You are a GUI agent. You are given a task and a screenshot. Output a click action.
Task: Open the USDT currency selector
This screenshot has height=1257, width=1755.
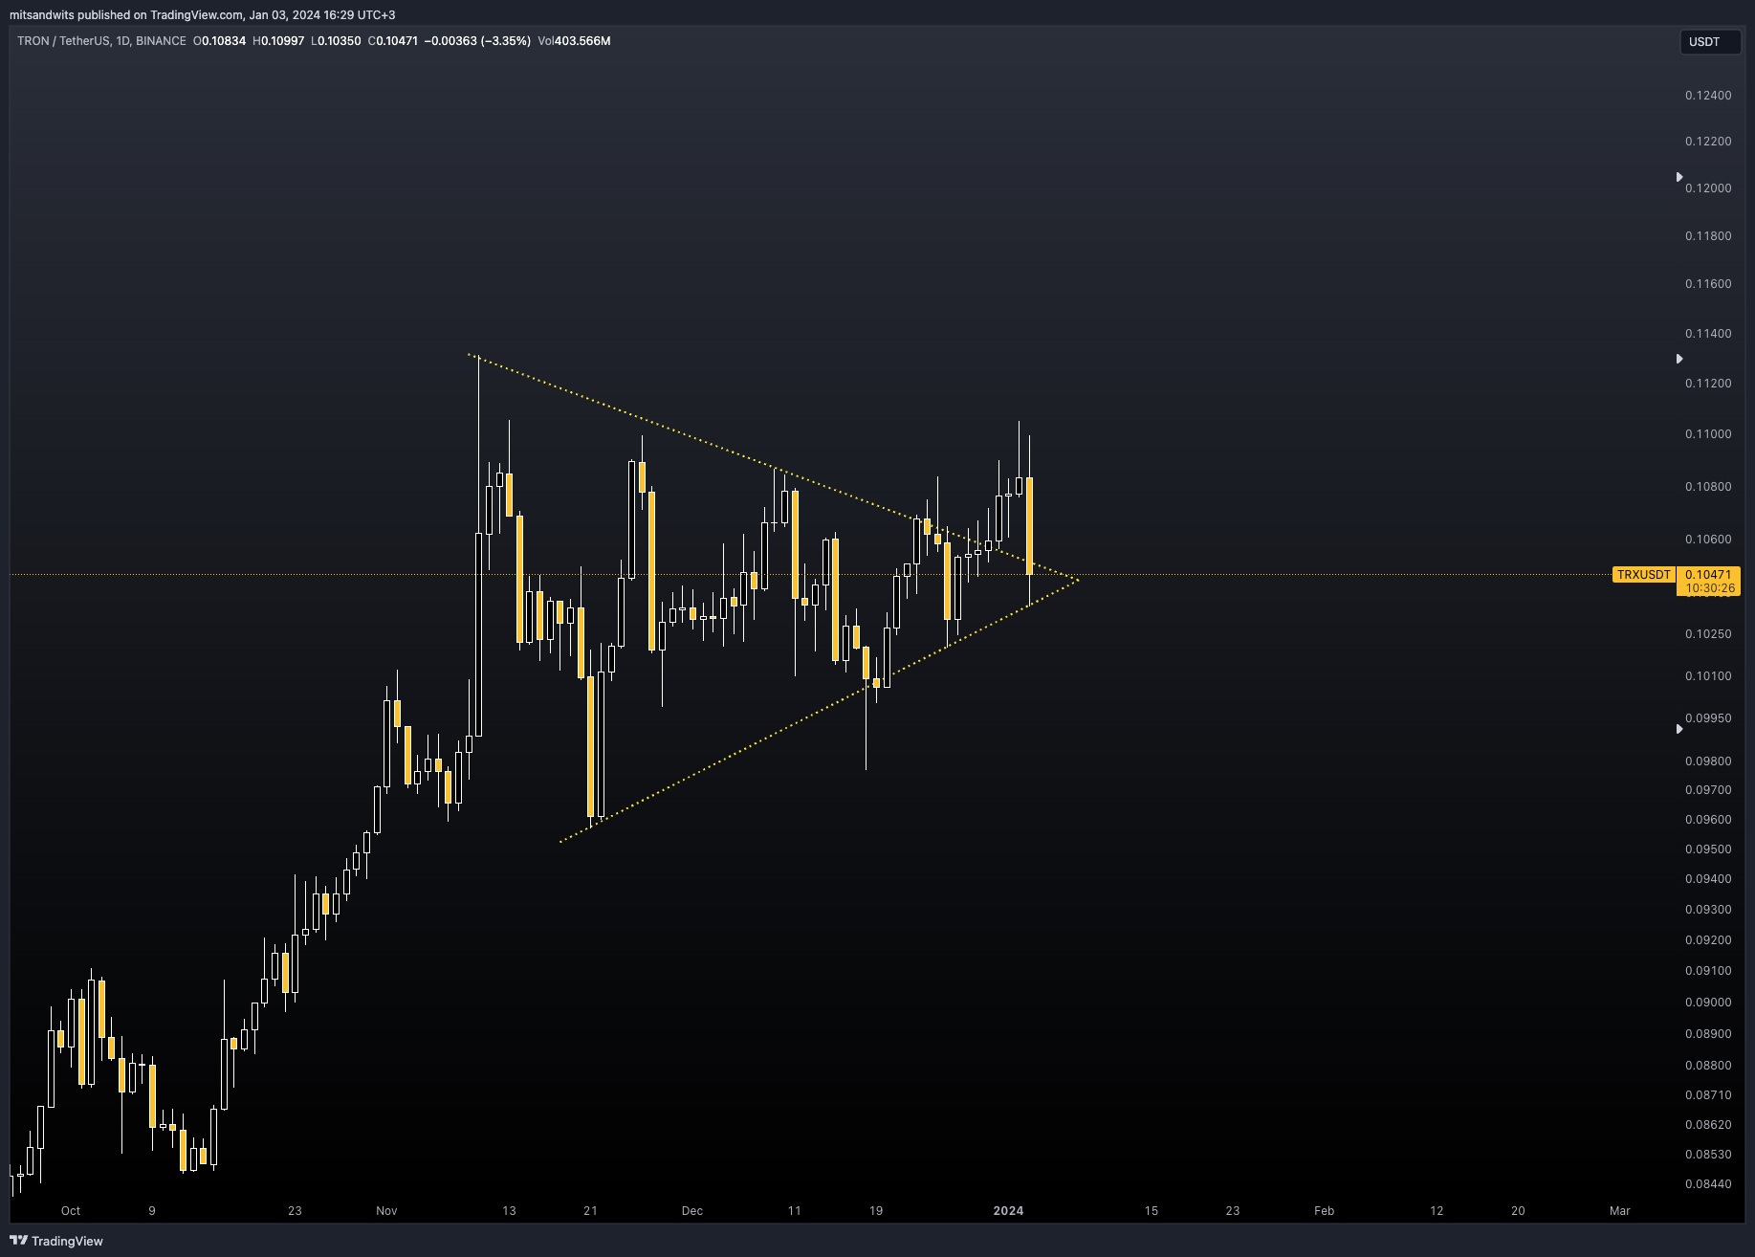[x=1710, y=42]
